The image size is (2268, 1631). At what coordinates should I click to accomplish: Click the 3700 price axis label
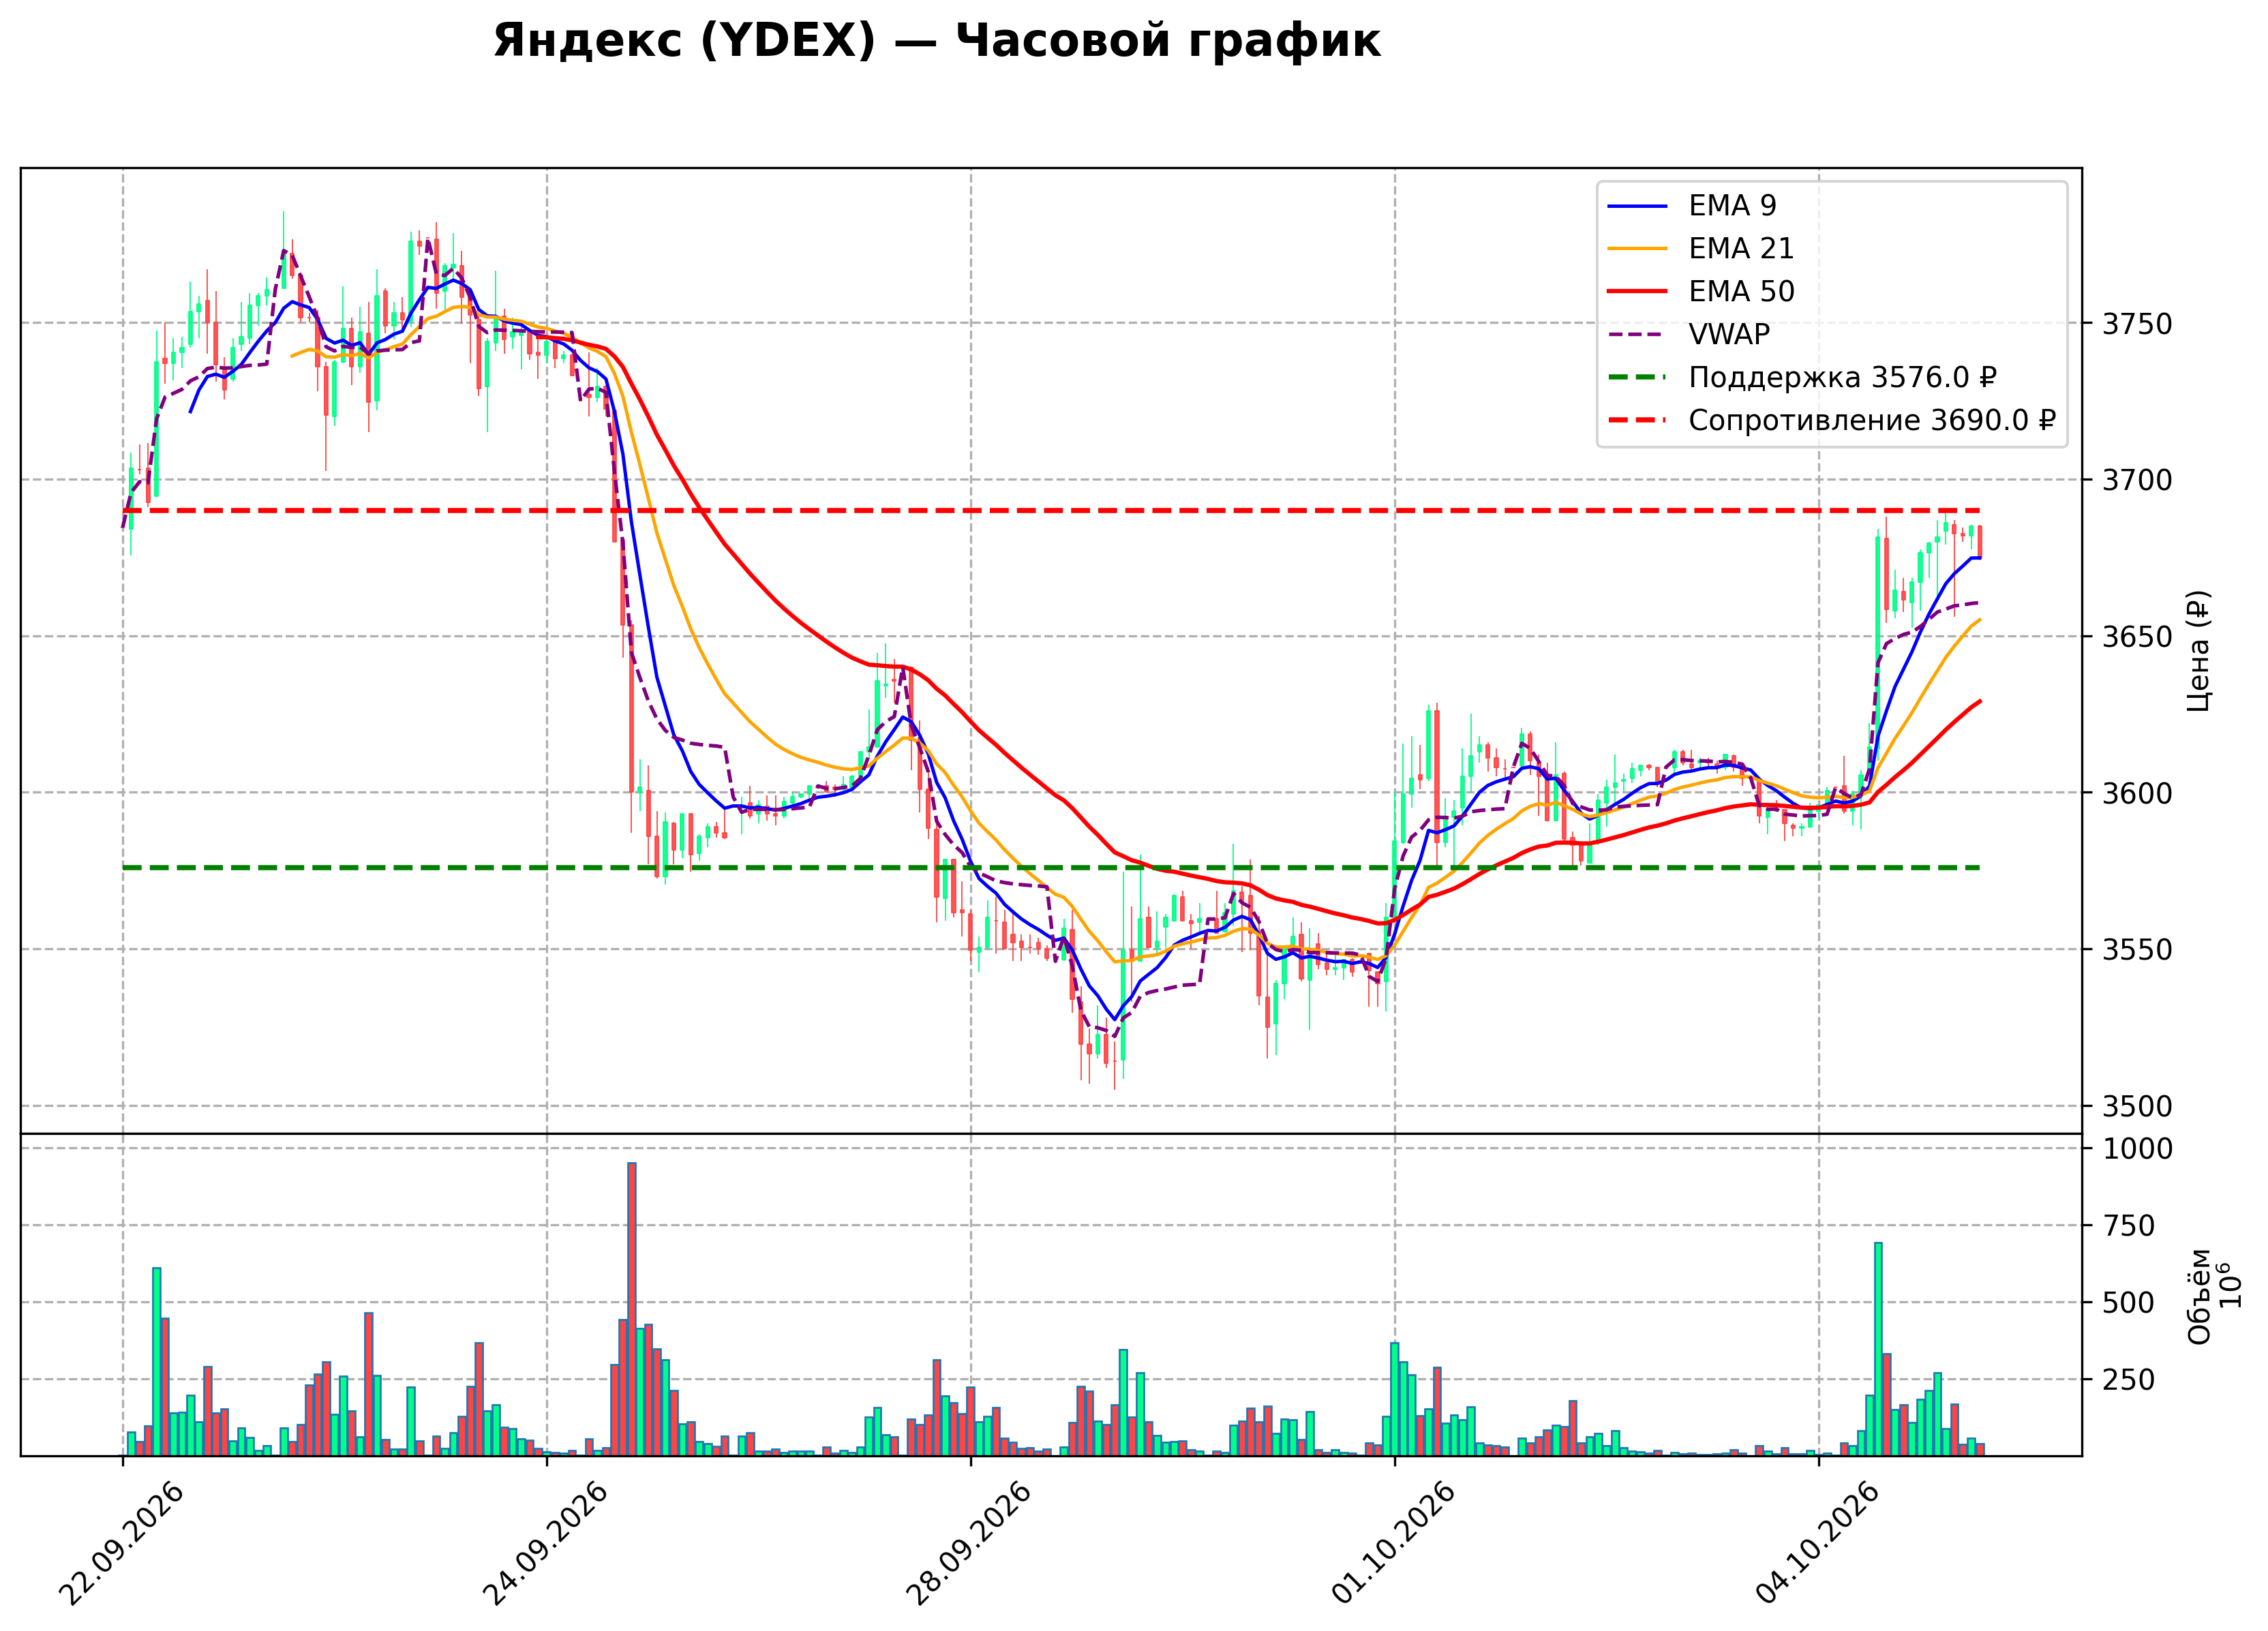pos(2137,481)
